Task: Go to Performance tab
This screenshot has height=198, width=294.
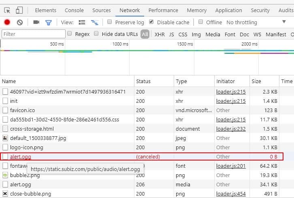Action: (x=163, y=10)
